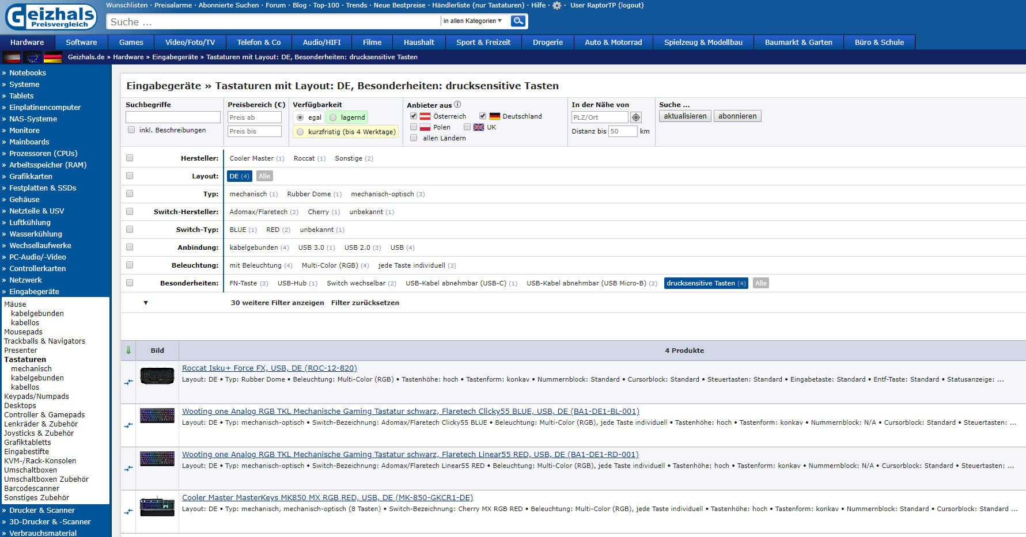Open the Audio/HIFI category tab
This screenshot has width=1026, height=537.
pos(322,42)
